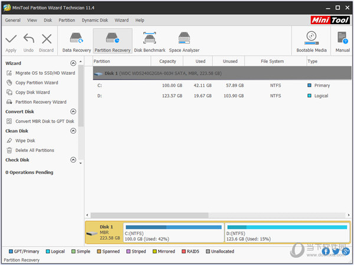This screenshot has width=354, height=265.
Task: Click the 0 Operations Pending label
Action: click(29, 173)
